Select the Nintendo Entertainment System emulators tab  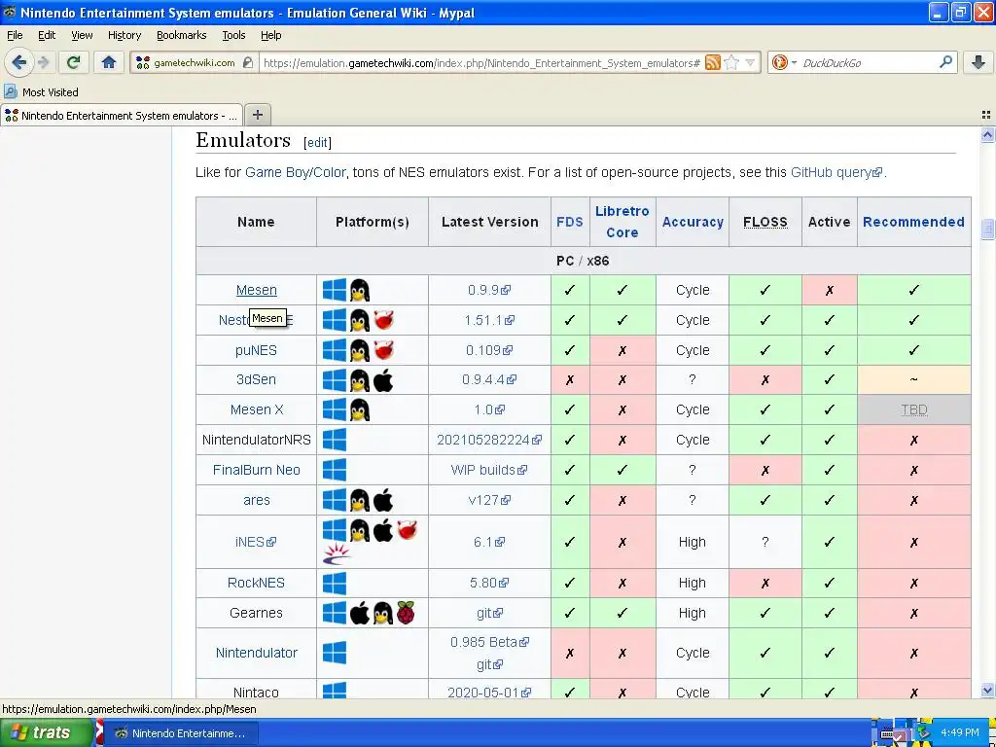[x=122, y=116]
